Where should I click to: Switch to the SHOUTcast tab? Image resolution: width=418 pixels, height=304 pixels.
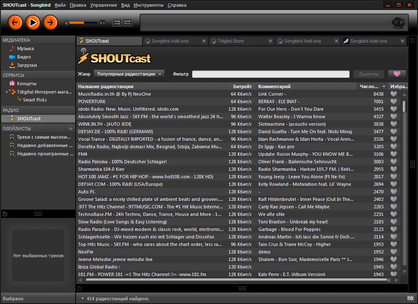(x=109, y=41)
